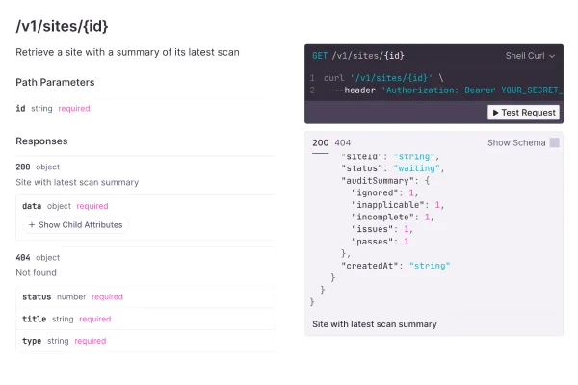Viewport: 578px width, 385px height.
Task: Select the type string property row
Action: pyautogui.click(x=64, y=341)
